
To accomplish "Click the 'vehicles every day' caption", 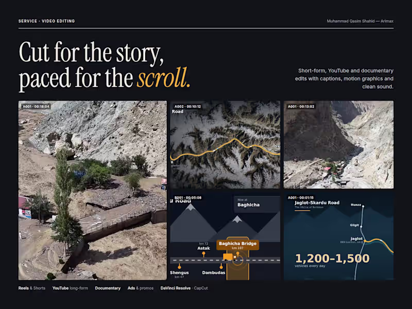I will (x=310, y=266).
